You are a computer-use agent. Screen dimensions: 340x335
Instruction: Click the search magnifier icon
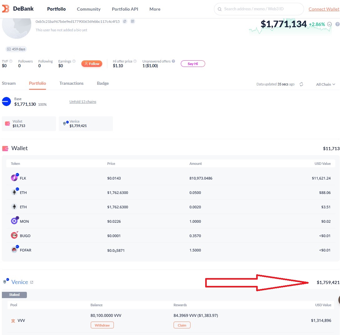(x=220, y=9)
